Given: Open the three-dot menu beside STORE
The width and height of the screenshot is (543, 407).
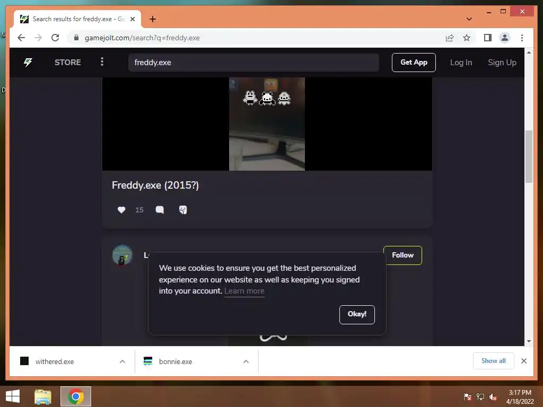Looking at the screenshot, I should pos(102,62).
